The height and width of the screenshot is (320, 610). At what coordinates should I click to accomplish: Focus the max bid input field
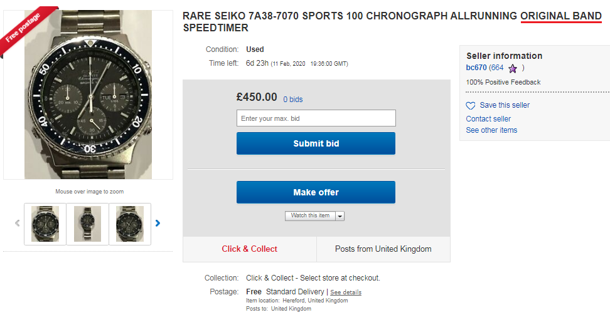[316, 118]
